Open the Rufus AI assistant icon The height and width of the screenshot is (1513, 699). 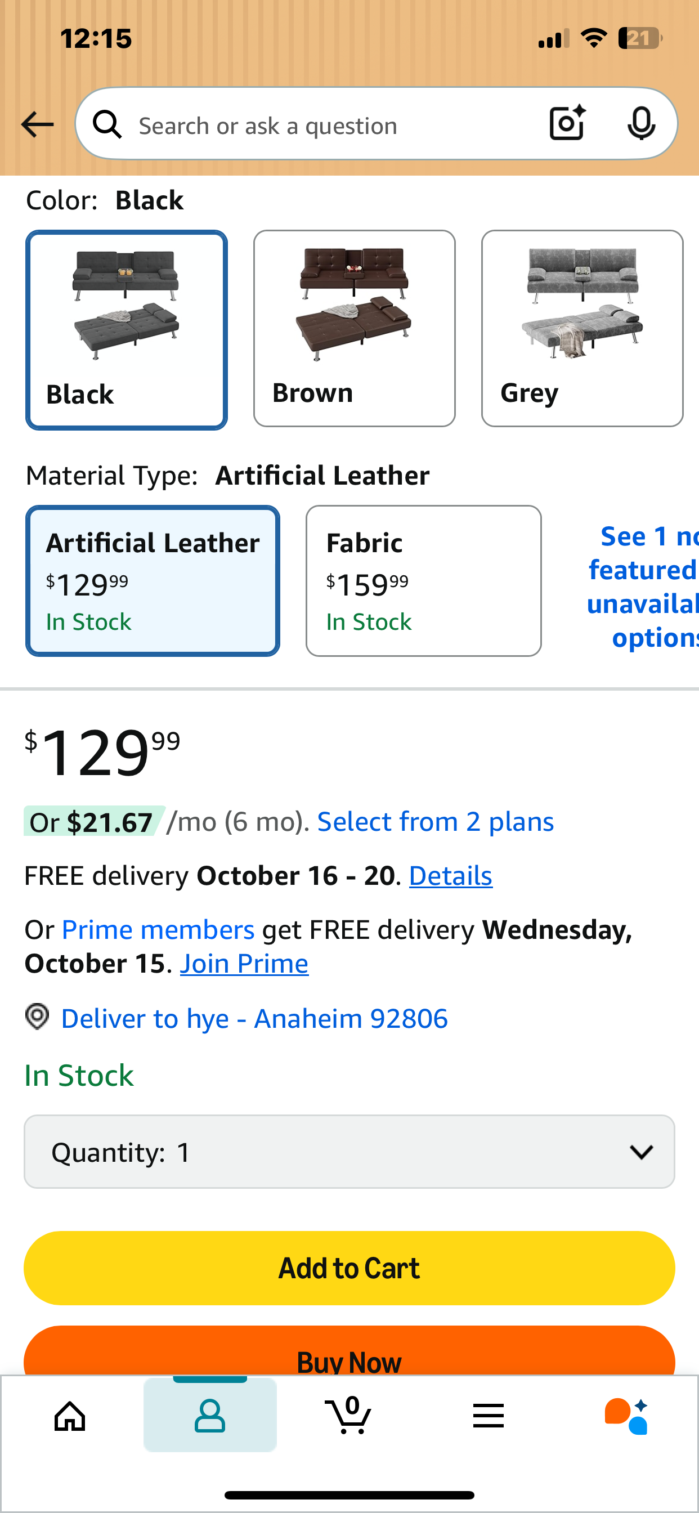click(626, 1416)
